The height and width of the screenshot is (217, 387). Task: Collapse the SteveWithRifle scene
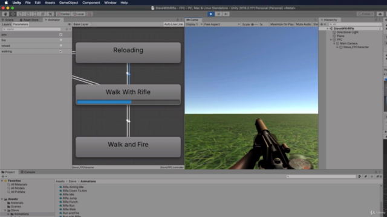tap(328, 28)
